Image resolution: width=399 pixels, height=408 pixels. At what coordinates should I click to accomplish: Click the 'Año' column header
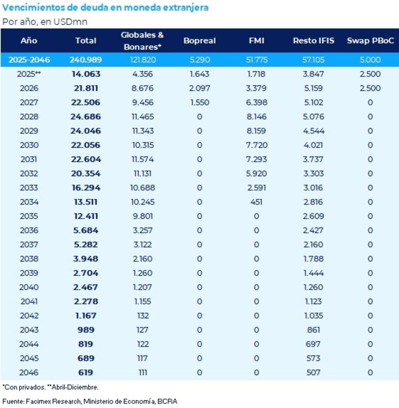[x=29, y=40]
